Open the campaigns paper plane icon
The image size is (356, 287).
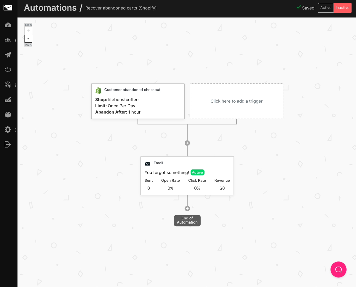(8, 55)
